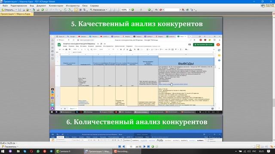The image size is (275, 154).
Task: Click the Save diskette icon
Action: 19,10
